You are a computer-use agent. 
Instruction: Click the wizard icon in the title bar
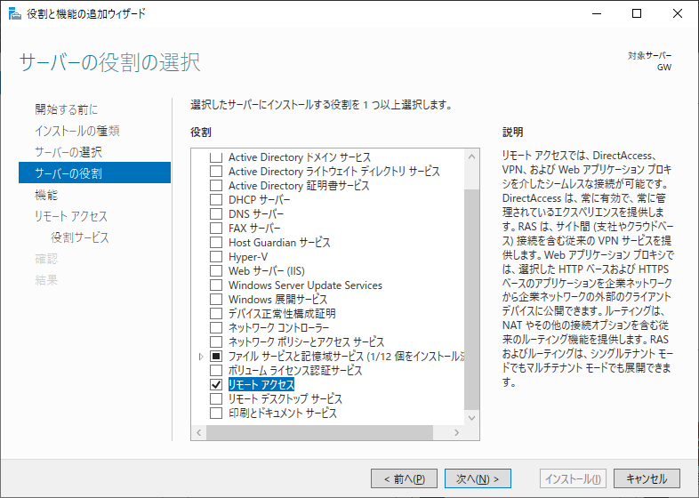[x=15, y=14]
